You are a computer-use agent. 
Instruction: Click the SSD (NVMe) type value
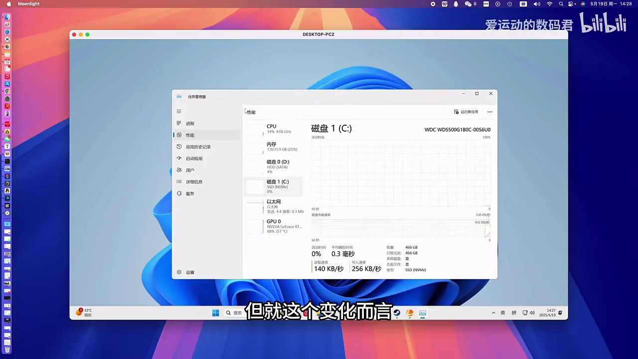click(416, 270)
